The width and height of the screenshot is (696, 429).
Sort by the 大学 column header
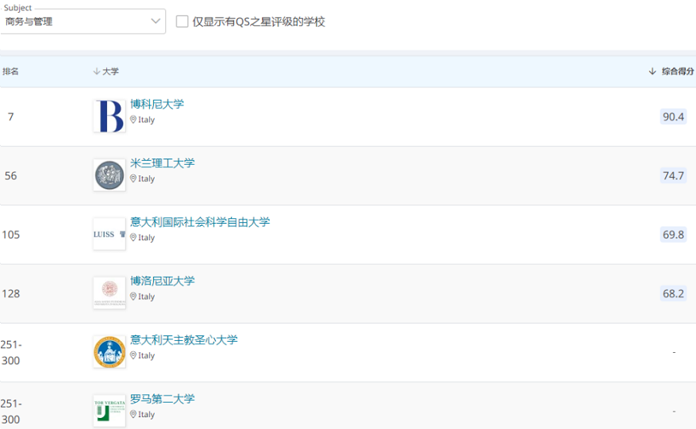110,71
